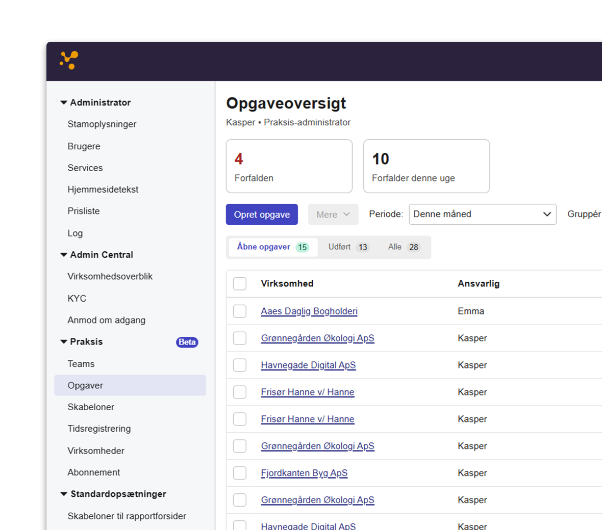Switch to the Åbne opgaver tab

pyautogui.click(x=273, y=247)
